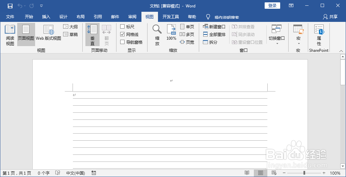
Task: Click the proofing check icon in status bar
Action: click(58, 173)
